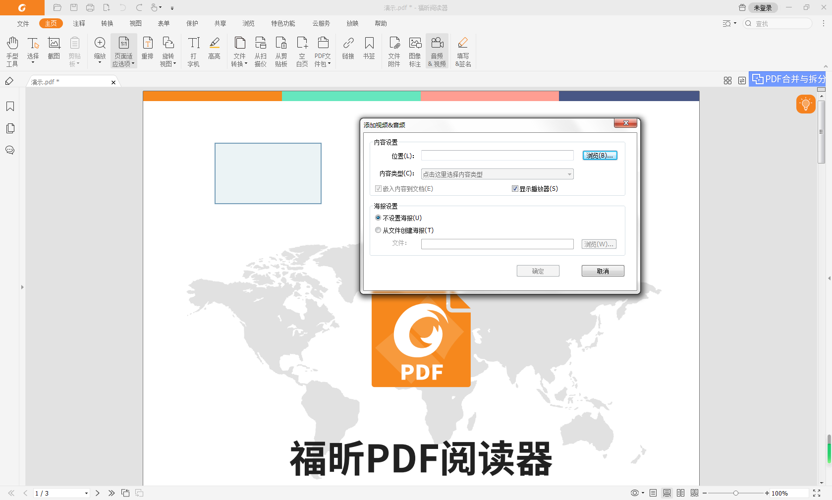Toggle the 嵌入内容到文档(E) checkbox
The width and height of the screenshot is (832, 500).
click(x=379, y=189)
